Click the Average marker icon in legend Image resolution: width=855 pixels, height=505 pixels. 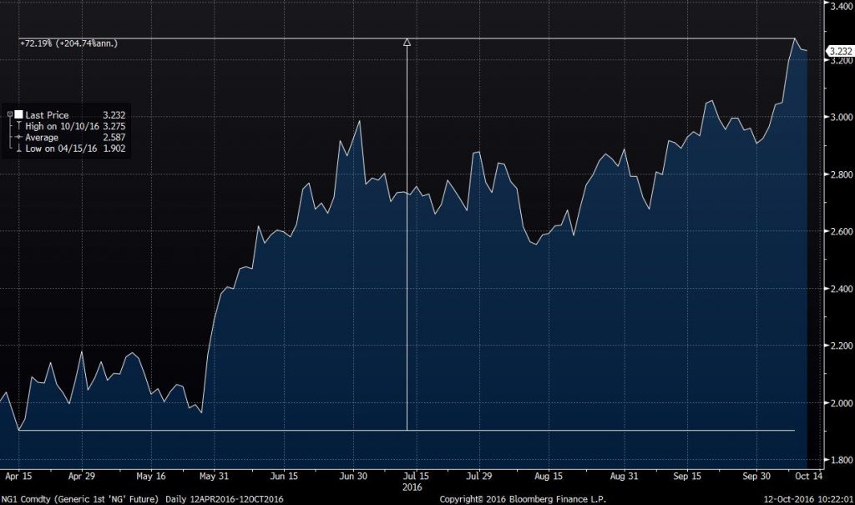point(18,137)
